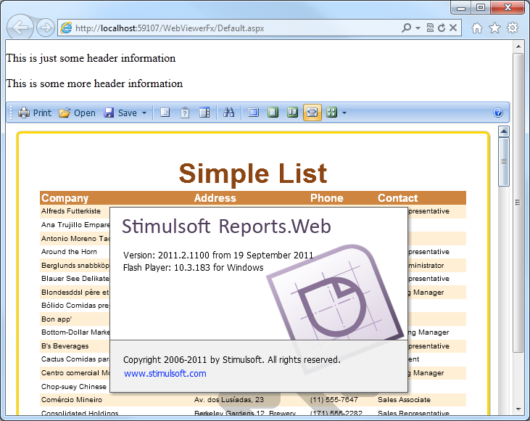Switch to full screen view icon
Image resolution: width=530 pixels, height=421 pixels.
254,113
